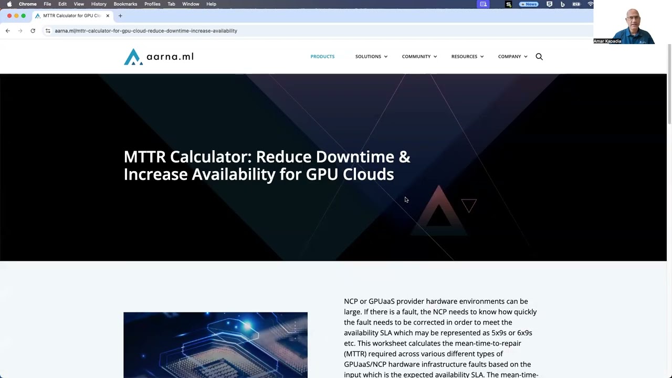Click the "MTTR Calculator: Reduce Downtime &" heading
Image resolution: width=672 pixels, height=378 pixels.
click(267, 156)
